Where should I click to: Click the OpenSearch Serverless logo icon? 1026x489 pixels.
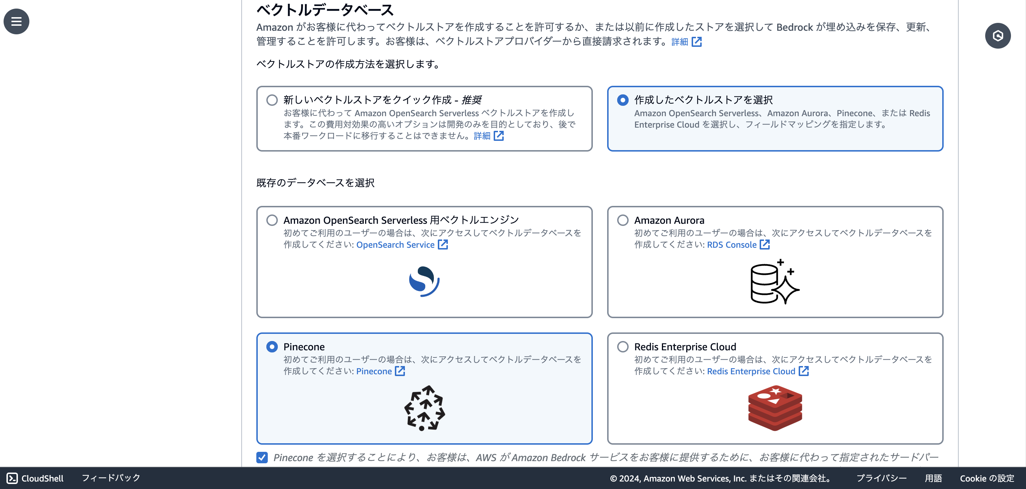point(425,281)
